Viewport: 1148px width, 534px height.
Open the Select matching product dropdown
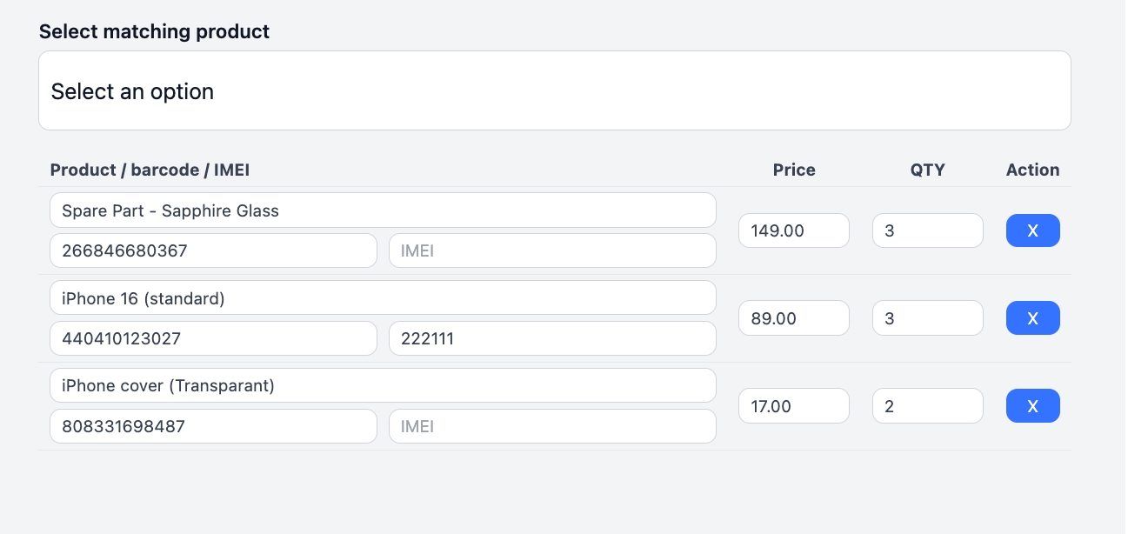pos(554,91)
